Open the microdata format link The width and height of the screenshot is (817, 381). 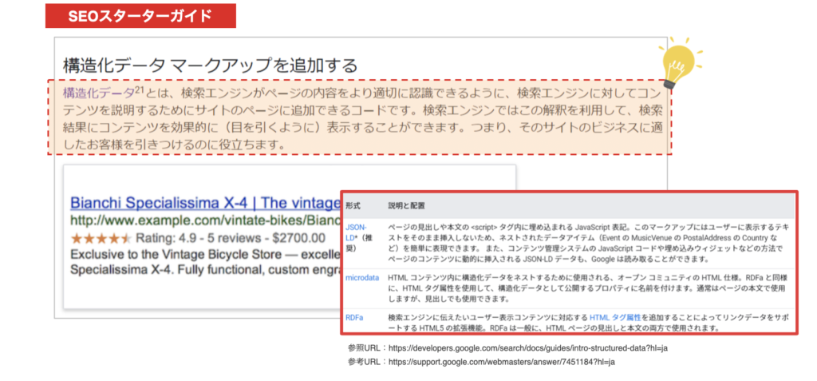[x=362, y=276]
